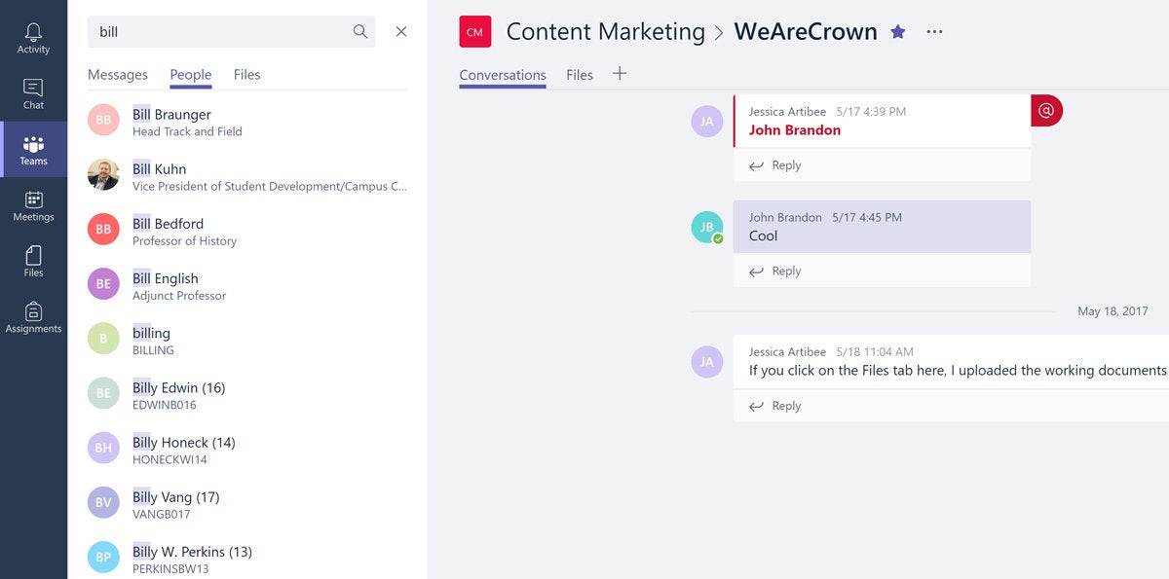Select Bill Braunger in results
This screenshot has height=579, width=1169.
click(x=247, y=122)
